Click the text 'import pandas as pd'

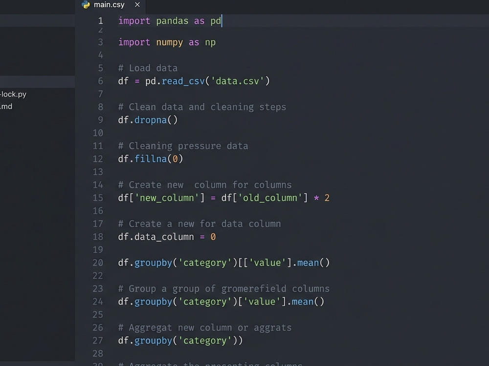pyautogui.click(x=170, y=21)
